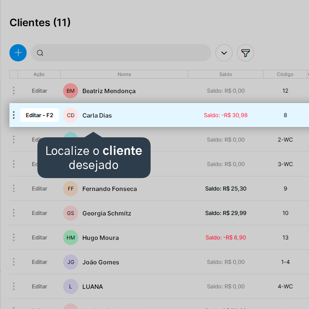Image resolution: width=309 pixels, height=309 pixels.
Task: Click Editar for João Gomes
Action: pos(39,262)
